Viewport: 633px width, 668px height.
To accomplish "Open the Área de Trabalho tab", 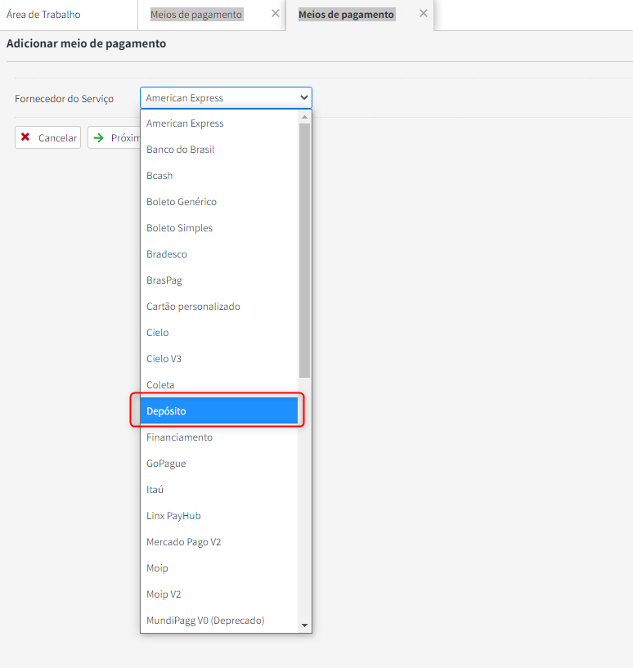I will tap(43, 15).
